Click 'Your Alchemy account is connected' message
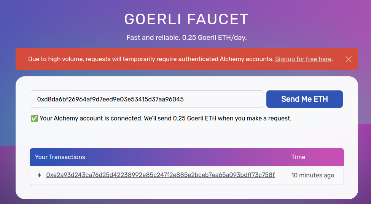The height and width of the screenshot is (204, 371). tap(91, 119)
